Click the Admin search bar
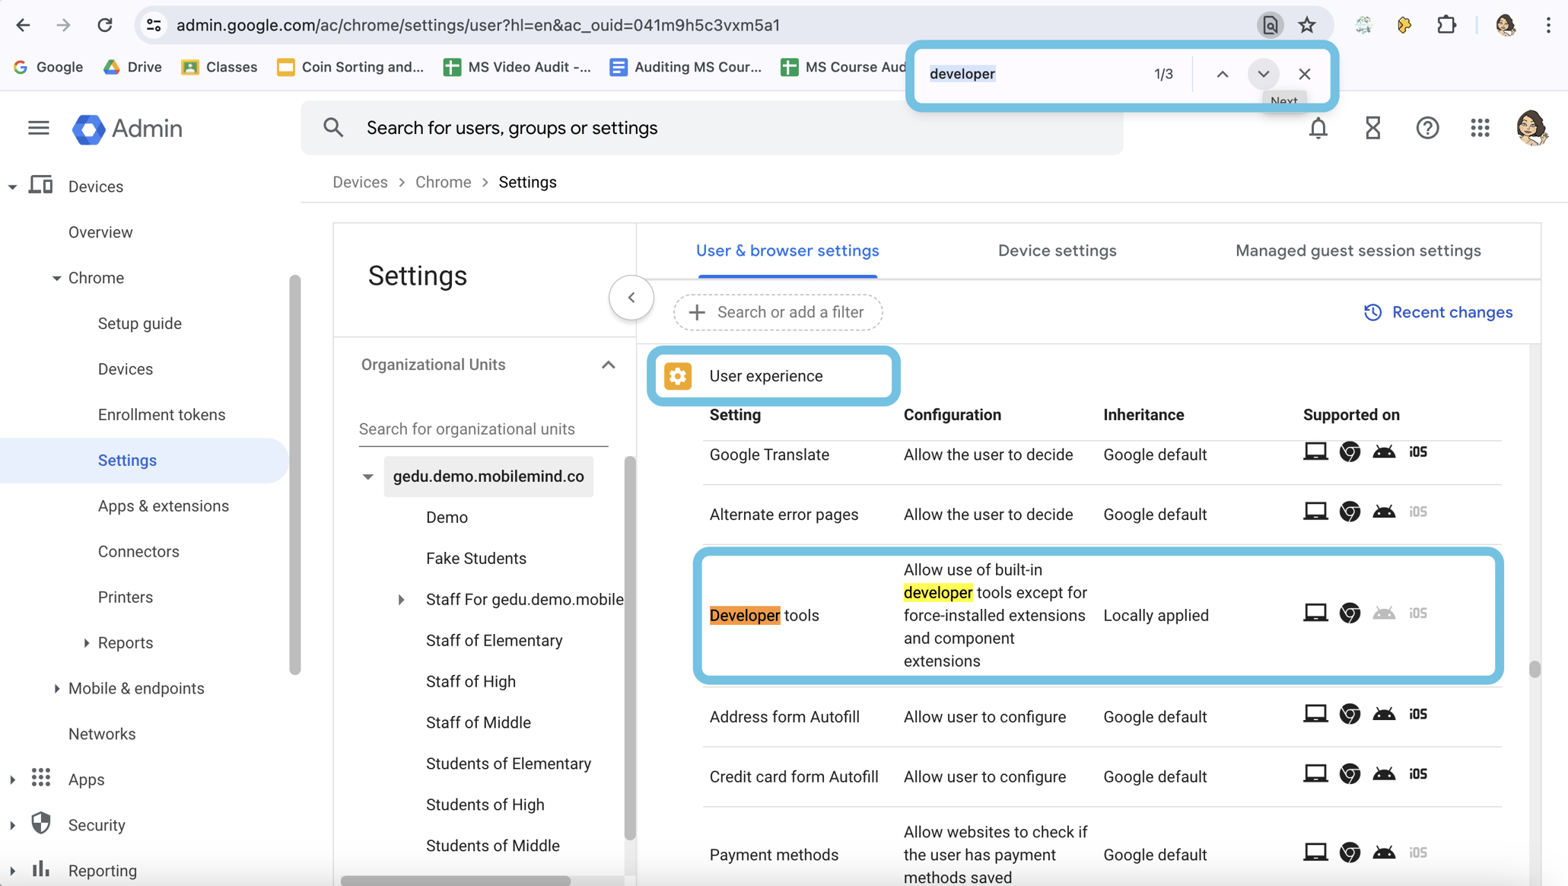 pyautogui.click(x=711, y=128)
